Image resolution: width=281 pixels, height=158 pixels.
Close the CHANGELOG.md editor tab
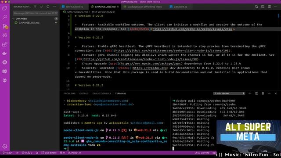tap(118, 7)
